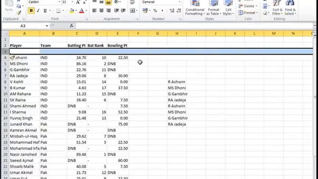This screenshot has height=179, width=318.
Task: Open the Borders dropdown arrow
Action: (x=63, y=10)
